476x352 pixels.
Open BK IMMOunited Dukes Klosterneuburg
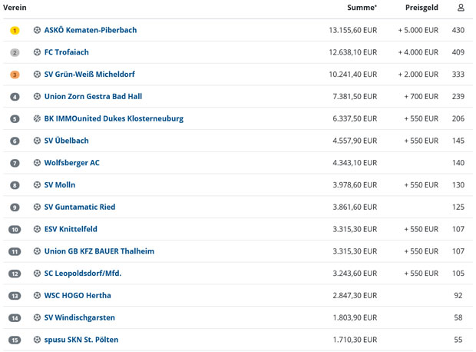(114, 118)
